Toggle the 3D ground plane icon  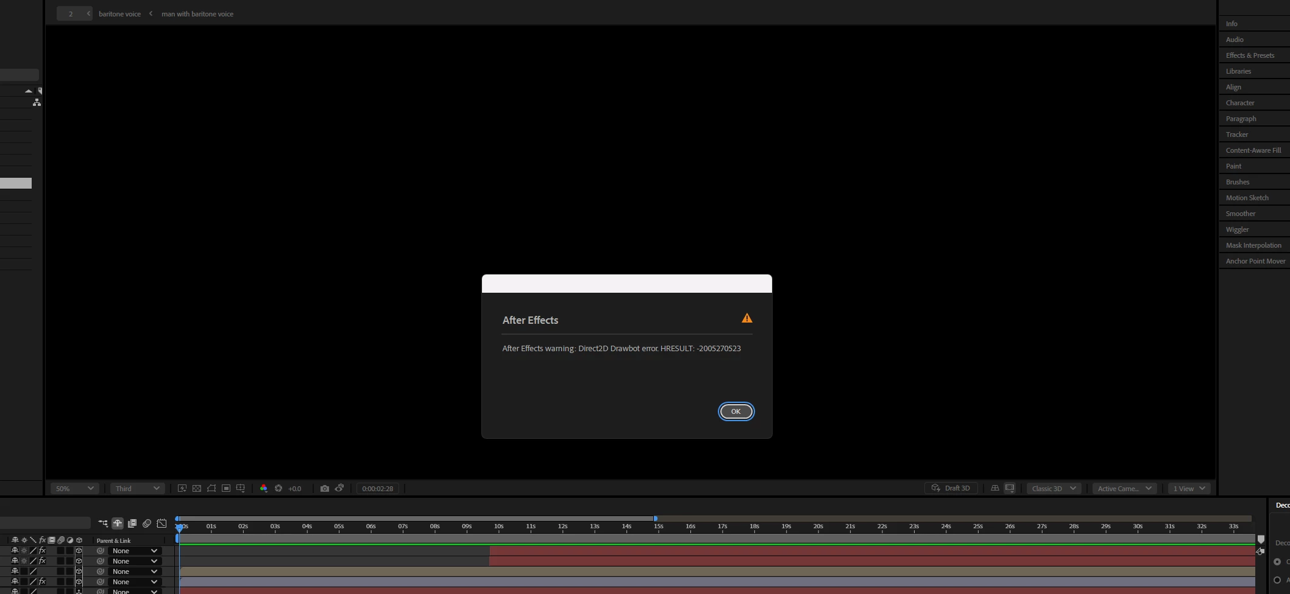(x=995, y=488)
